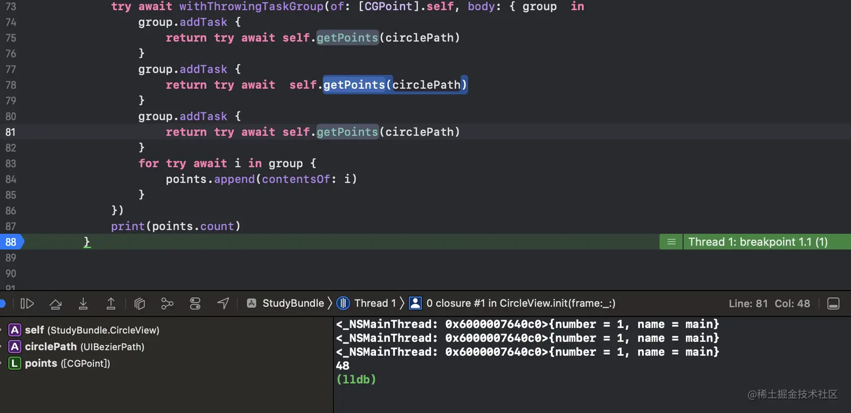Click the print call on line 87
851x413 pixels.
[x=128, y=226]
